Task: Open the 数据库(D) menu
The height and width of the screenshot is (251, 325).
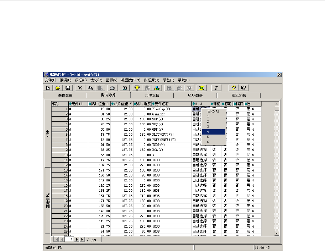Action: coord(152,80)
